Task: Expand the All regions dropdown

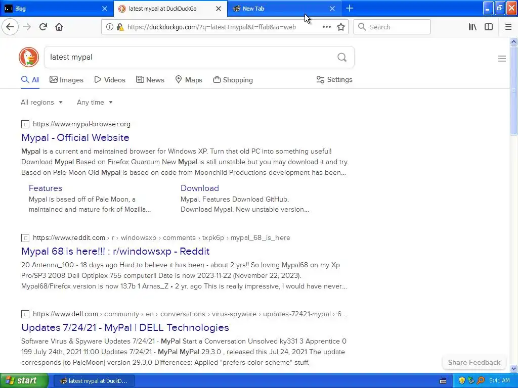Action: tap(41, 102)
